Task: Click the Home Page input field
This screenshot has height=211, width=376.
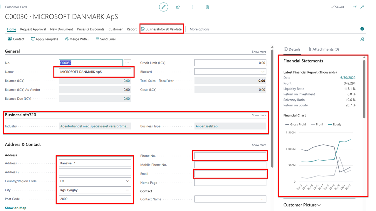Action: tap(230, 183)
